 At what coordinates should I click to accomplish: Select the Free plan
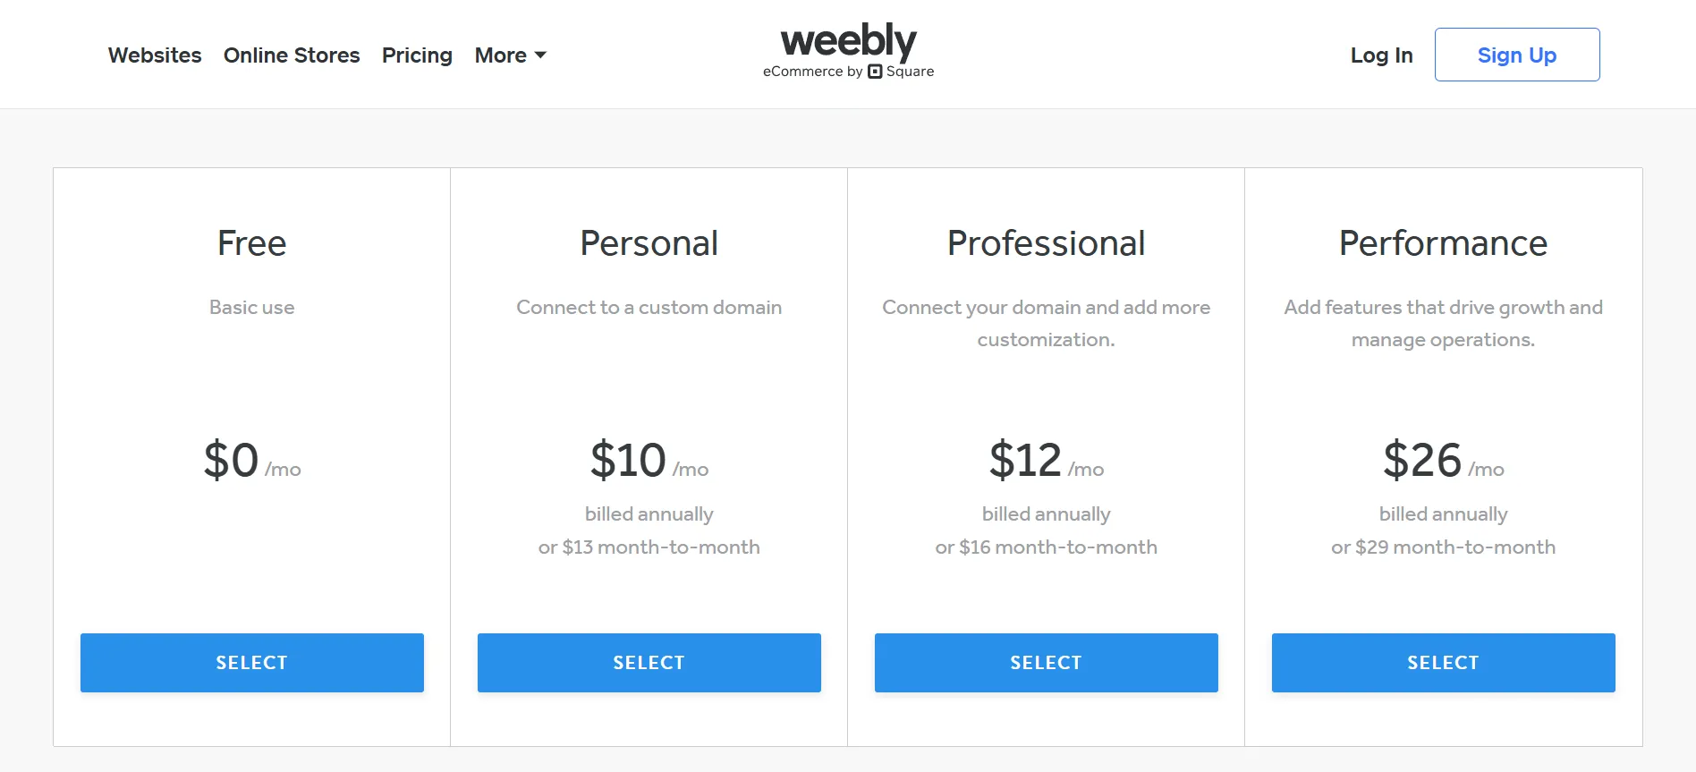(x=251, y=662)
